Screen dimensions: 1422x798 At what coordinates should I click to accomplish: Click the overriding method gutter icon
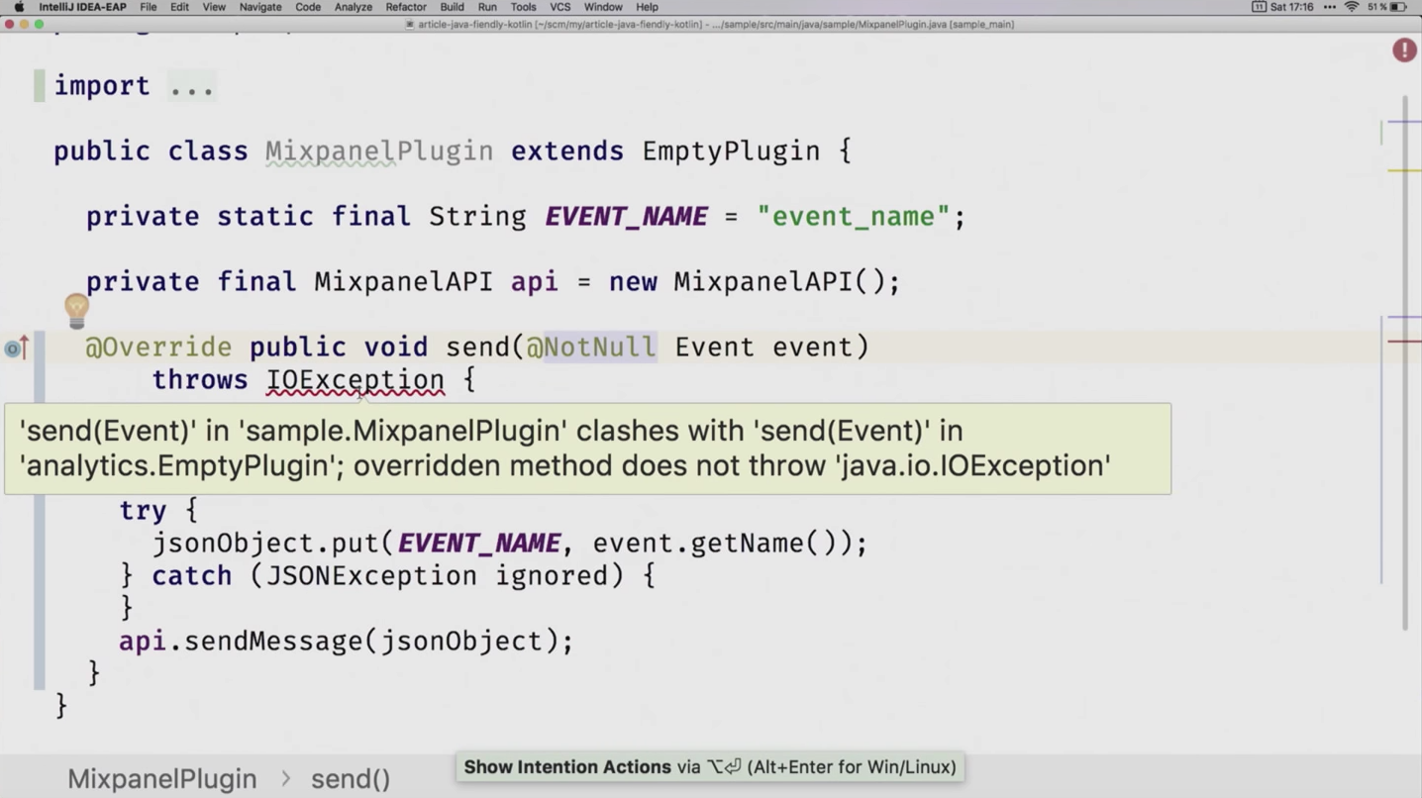point(16,348)
